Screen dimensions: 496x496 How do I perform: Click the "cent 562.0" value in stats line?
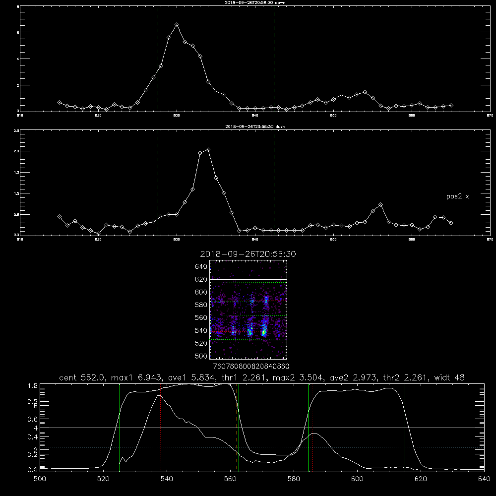click(84, 377)
